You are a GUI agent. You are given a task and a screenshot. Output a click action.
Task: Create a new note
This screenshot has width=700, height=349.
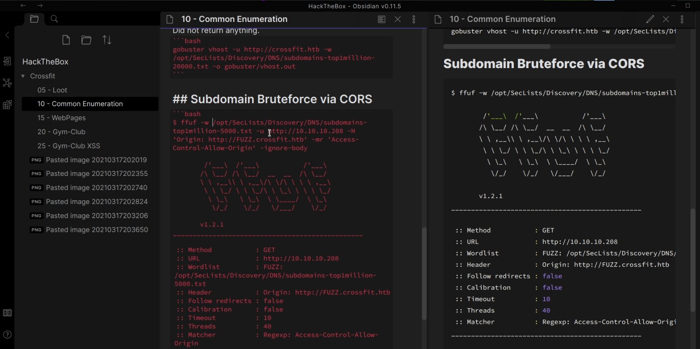point(66,40)
